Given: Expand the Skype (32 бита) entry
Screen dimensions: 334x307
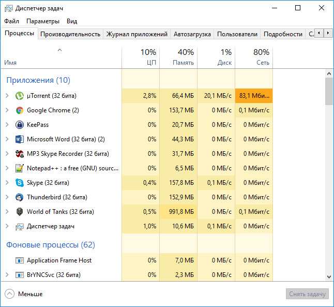Looking at the screenshot, I should click(x=7, y=183).
